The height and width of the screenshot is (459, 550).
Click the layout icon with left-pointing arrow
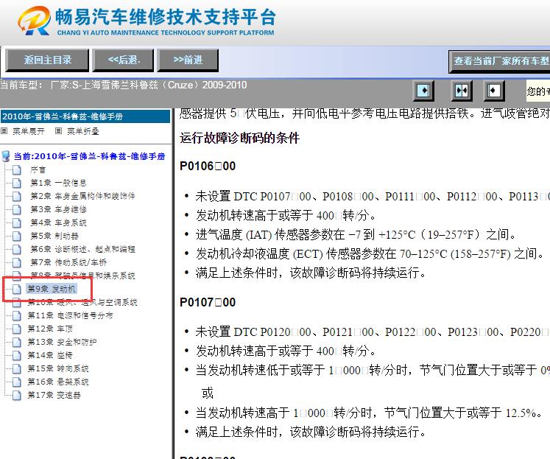(x=494, y=91)
